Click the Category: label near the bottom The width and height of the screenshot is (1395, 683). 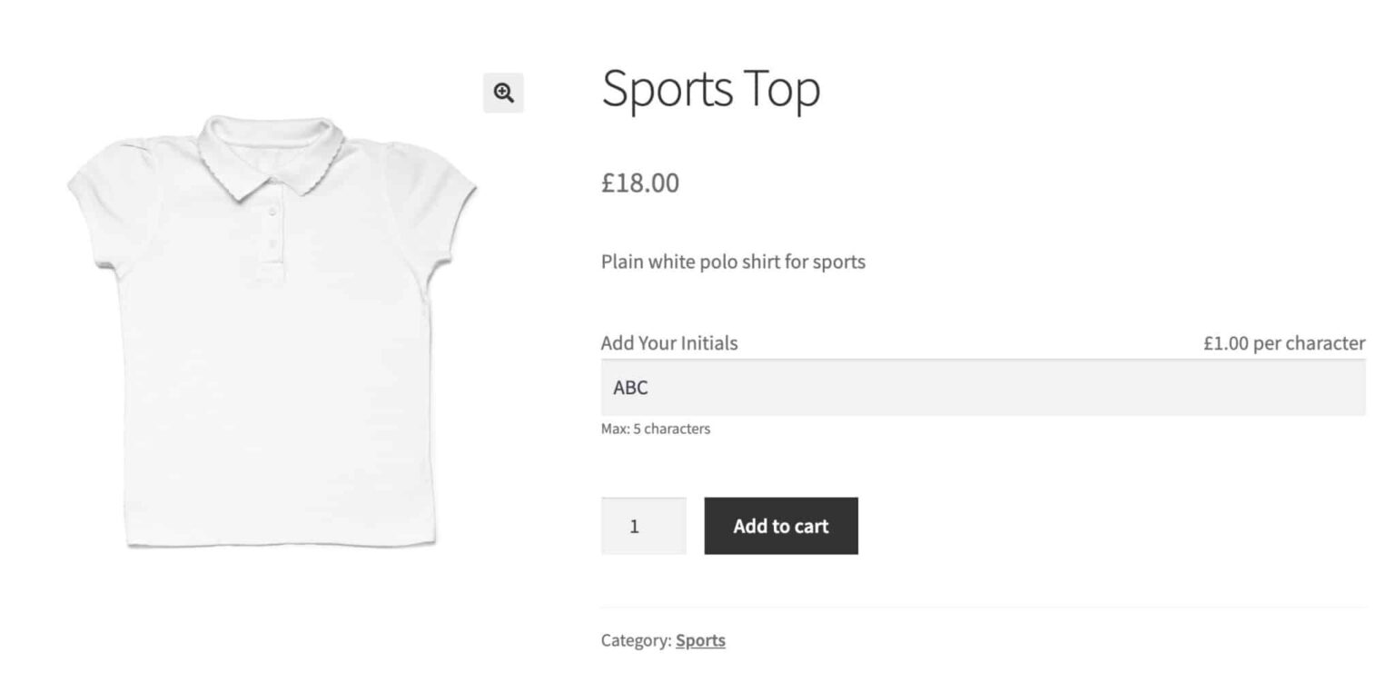pos(635,640)
